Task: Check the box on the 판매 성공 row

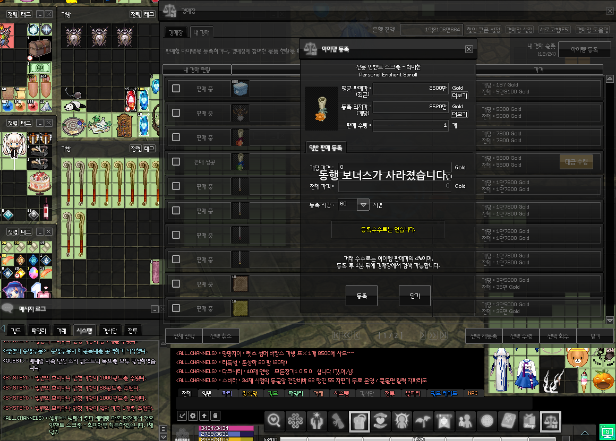Action: pos(176,161)
